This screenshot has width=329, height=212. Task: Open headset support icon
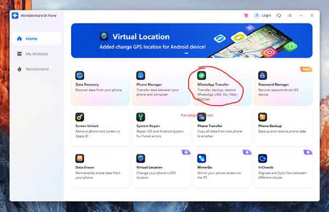(x=279, y=15)
